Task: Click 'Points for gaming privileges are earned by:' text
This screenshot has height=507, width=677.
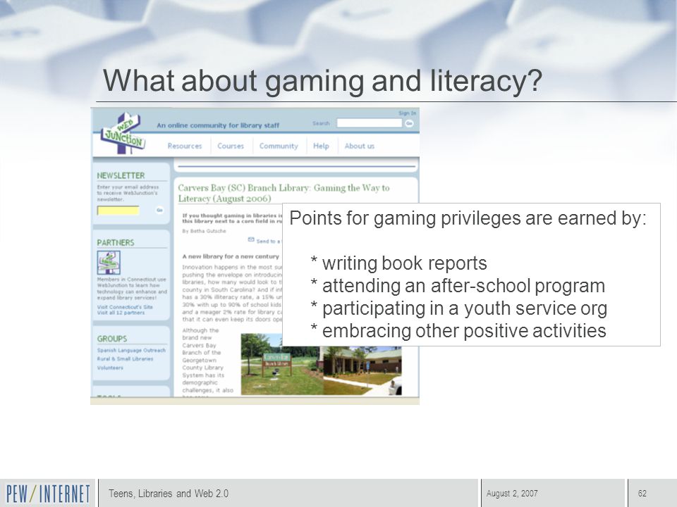Action: click(x=468, y=218)
